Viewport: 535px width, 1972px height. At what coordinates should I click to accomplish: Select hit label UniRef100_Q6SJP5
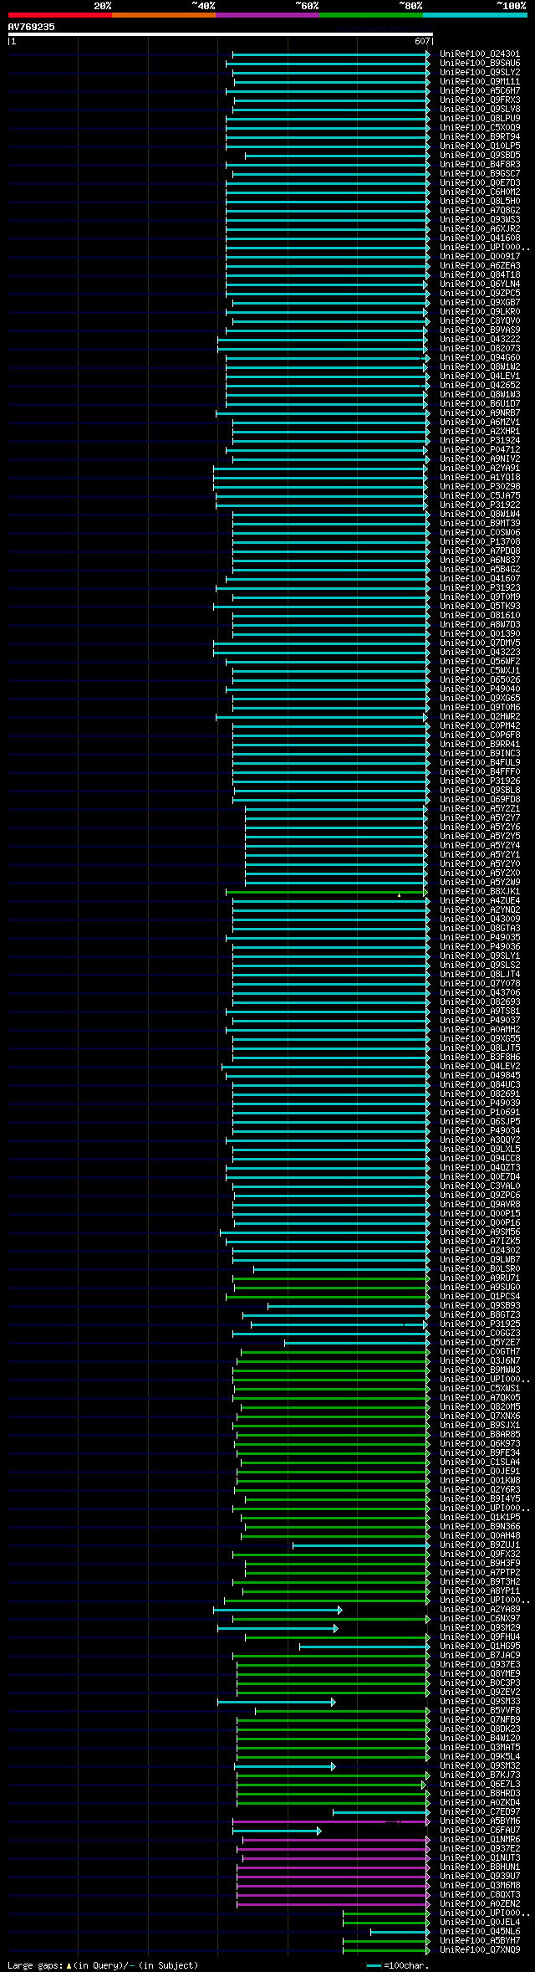(x=480, y=1121)
